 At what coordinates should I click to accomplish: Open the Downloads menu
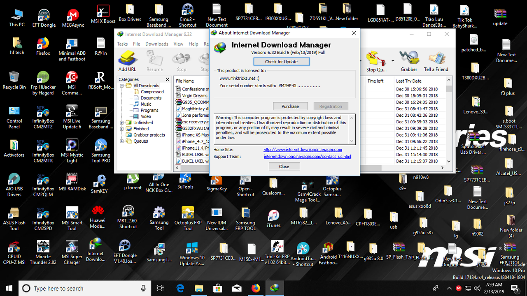(x=156, y=44)
